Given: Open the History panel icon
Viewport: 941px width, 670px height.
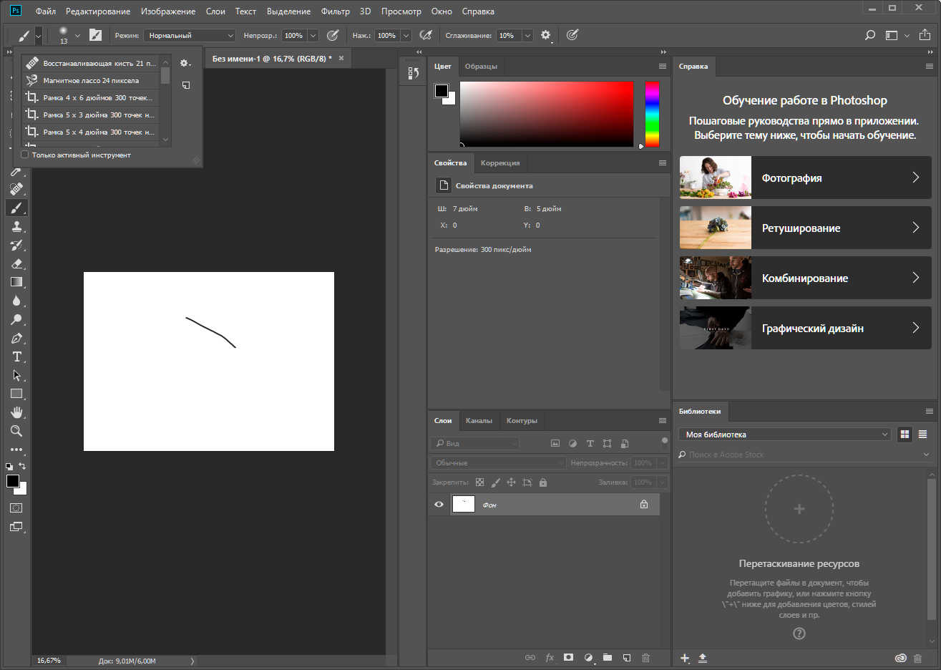Looking at the screenshot, I should (x=413, y=73).
